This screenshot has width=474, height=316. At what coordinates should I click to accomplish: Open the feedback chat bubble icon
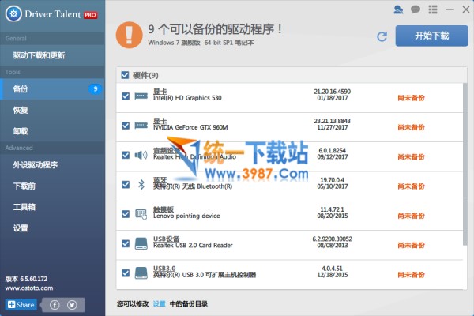click(x=416, y=9)
